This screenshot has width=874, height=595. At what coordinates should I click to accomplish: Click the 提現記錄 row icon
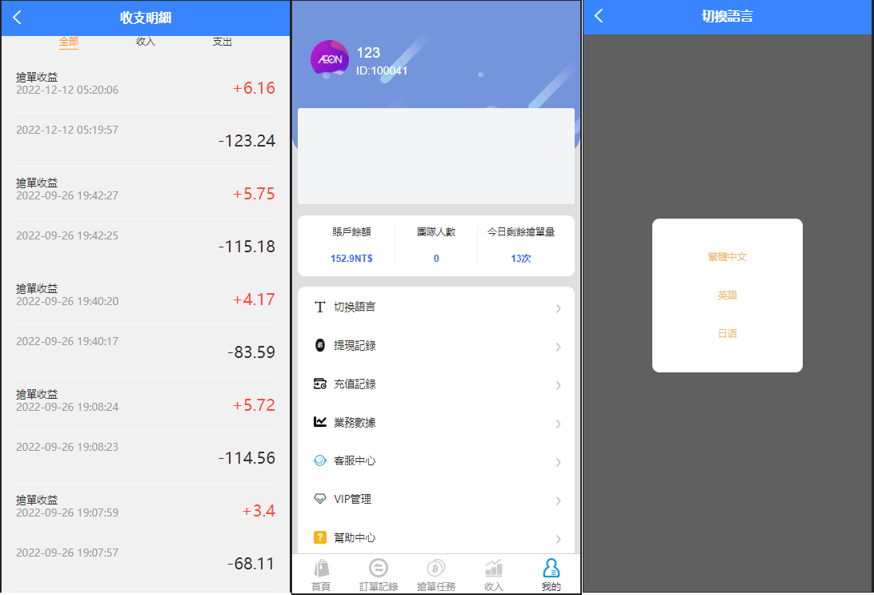coord(319,345)
